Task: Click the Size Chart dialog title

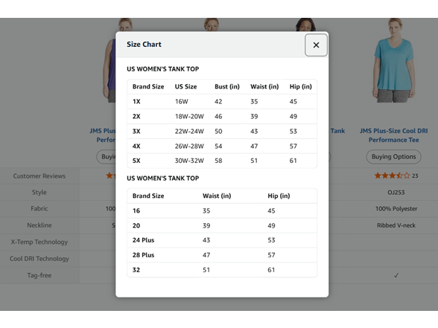Action: coord(145,45)
